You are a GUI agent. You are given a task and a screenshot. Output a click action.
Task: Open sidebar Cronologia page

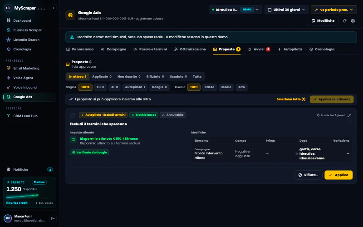29,49
